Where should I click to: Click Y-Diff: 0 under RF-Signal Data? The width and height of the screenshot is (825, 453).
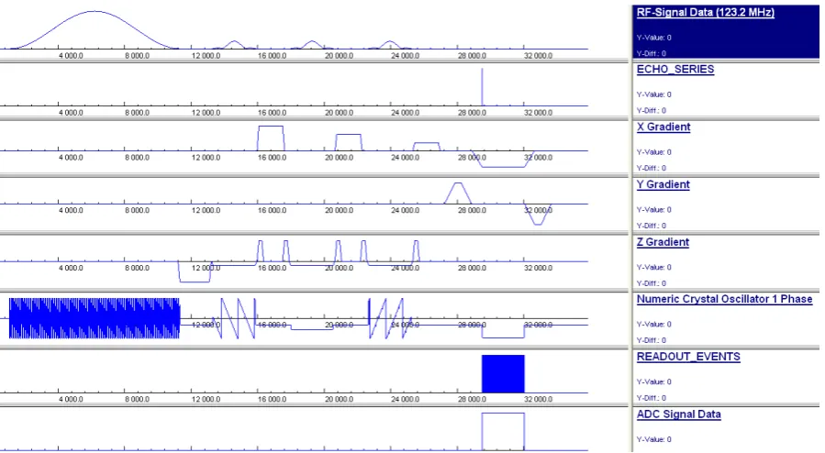point(652,53)
